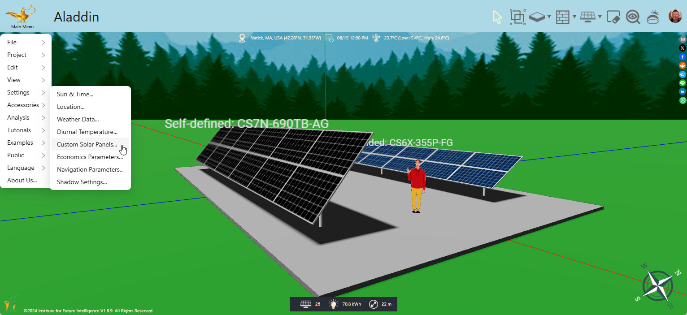
Task: Click the magnifier eye view icon
Action: pyautogui.click(x=633, y=17)
